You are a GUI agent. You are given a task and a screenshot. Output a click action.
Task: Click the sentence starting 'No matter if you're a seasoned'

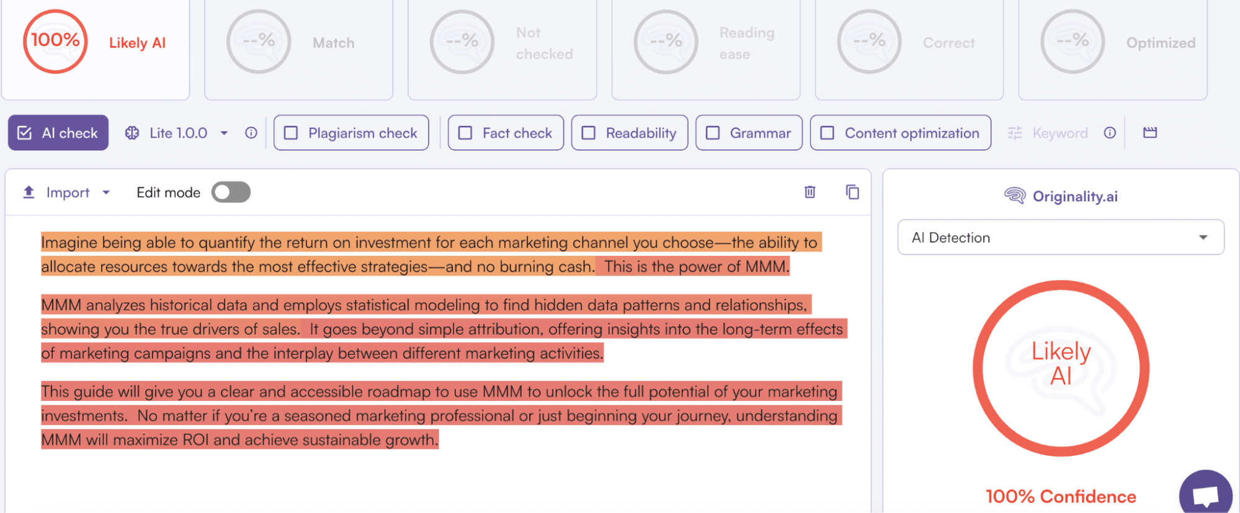(441, 427)
